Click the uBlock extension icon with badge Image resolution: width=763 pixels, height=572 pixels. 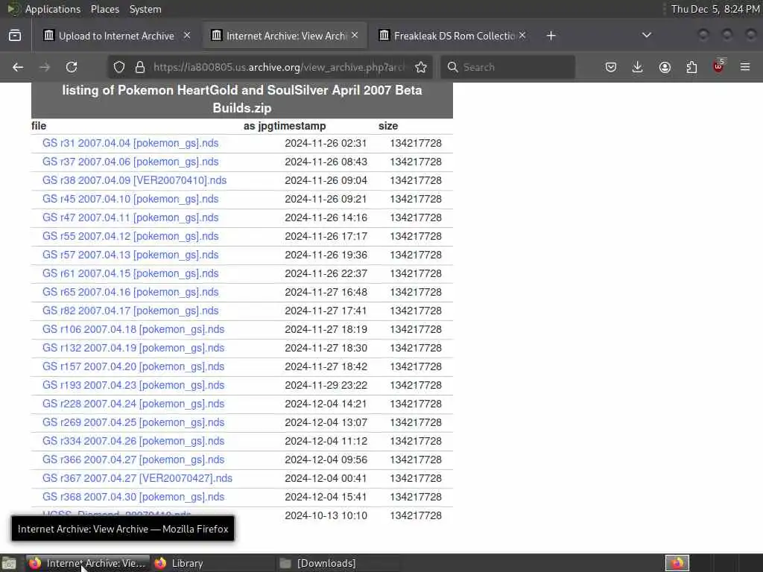pyautogui.click(x=718, y=66)
